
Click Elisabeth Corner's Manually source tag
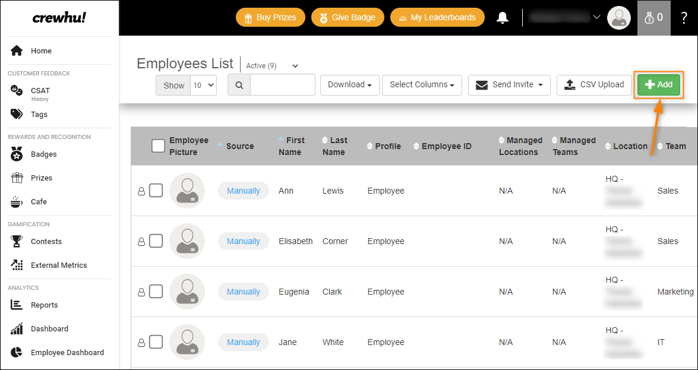point(244,241)
